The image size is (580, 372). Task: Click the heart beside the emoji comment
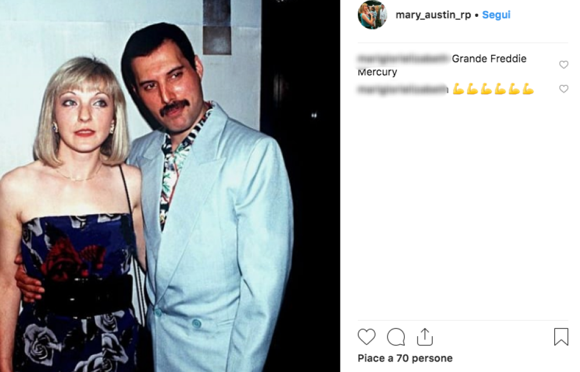(x=563, y=89)
